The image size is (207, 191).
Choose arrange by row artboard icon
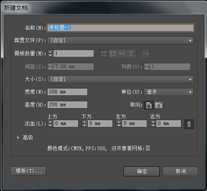pyautogui.click(x=122, y=54)
